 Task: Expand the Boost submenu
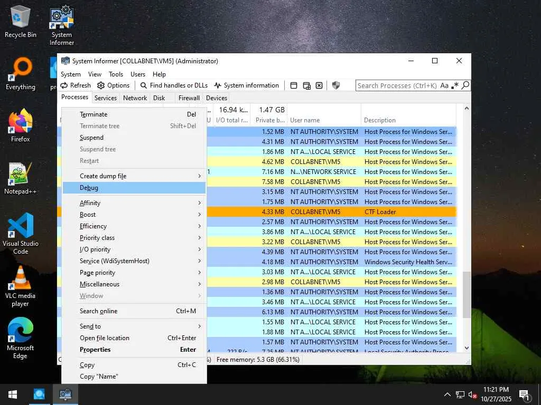pyautogui.click(x=134, y=215)
